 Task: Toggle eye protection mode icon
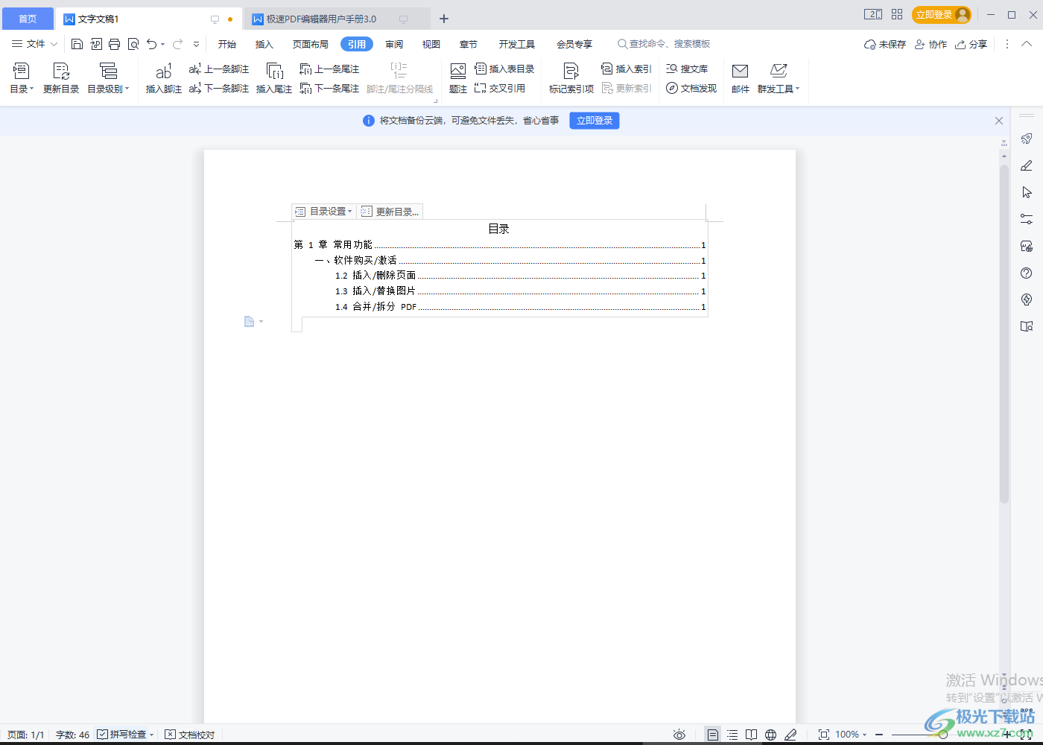[679, 735]
